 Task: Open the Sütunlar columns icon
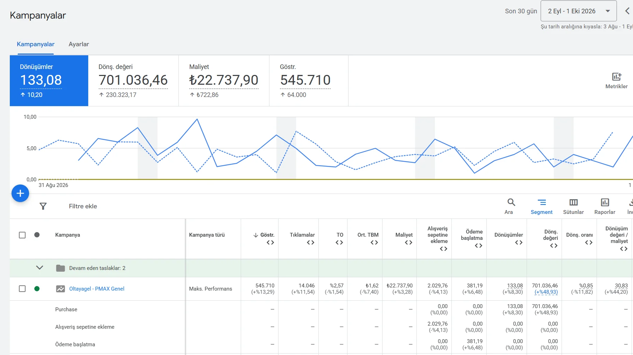(x=574, y=202)
